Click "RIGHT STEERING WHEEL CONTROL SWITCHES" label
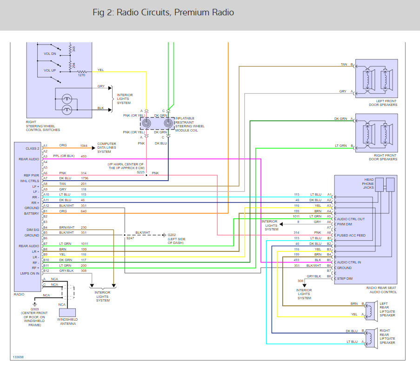This screenshot has height=368, width=420. [43, 126]
